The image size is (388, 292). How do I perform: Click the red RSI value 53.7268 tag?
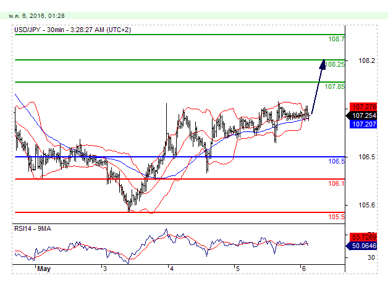pos(363,237)
